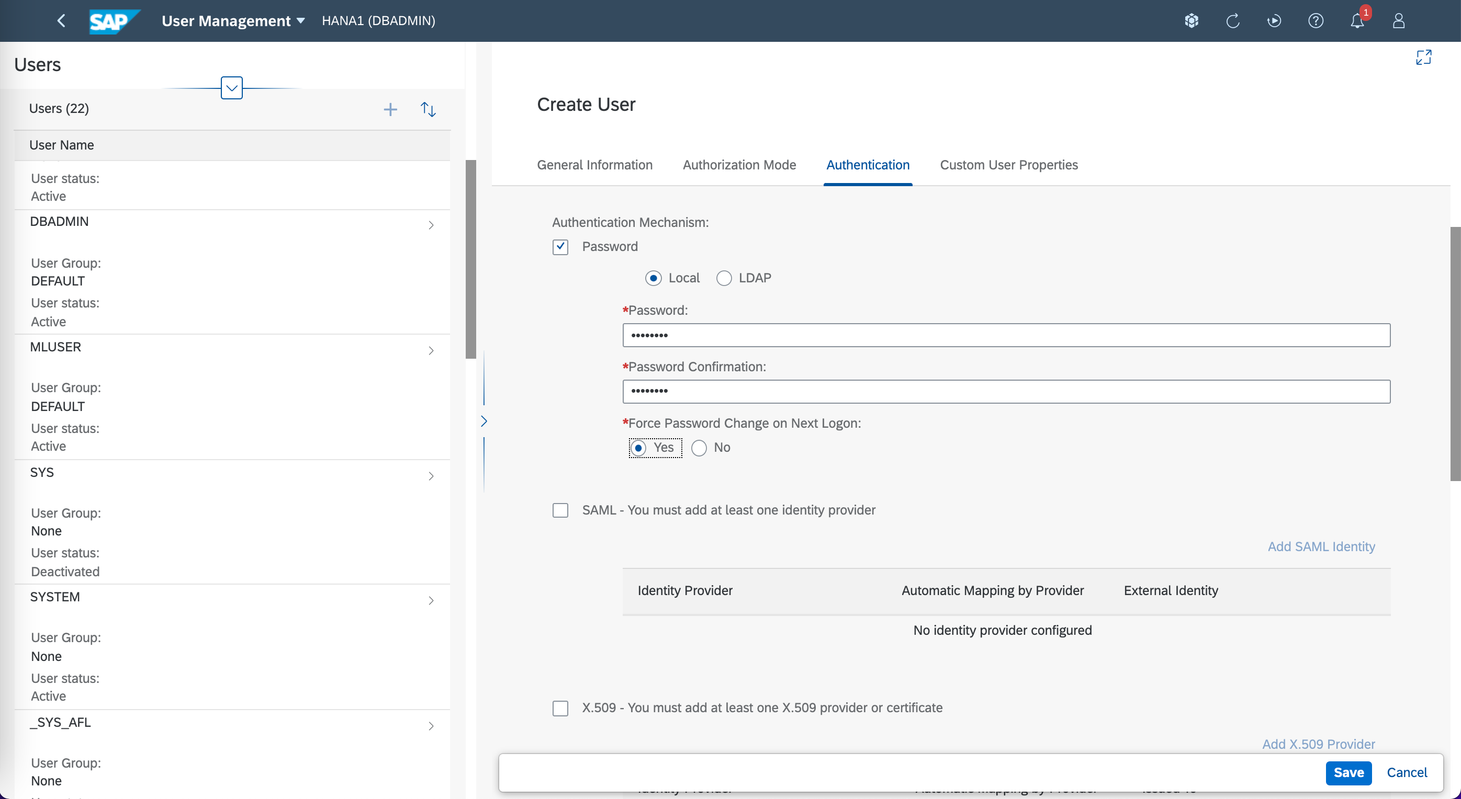Switch to the General Information tab
Viewport: 1461px width, 799px height.
click(x=594, y=165)
